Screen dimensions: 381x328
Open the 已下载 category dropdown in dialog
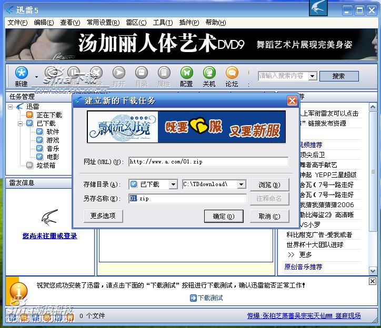click(173, 184)
